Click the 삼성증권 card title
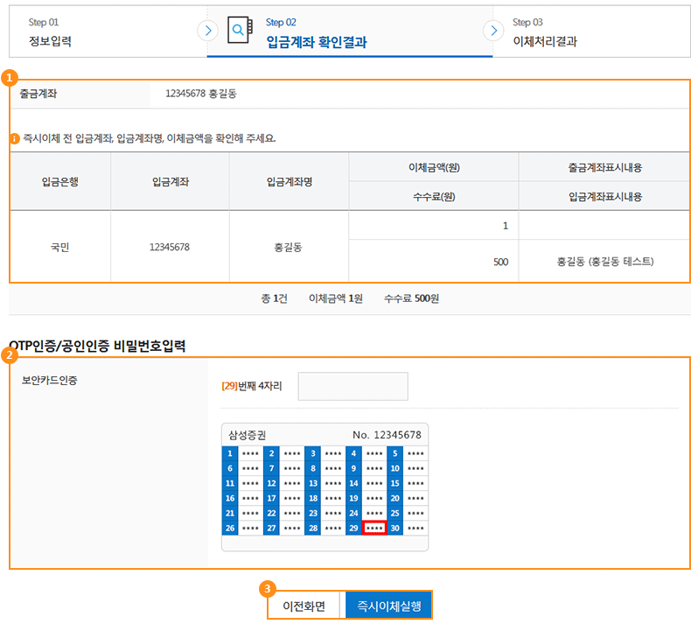Viewport: 691px width, 624px height. click(248, 435)
